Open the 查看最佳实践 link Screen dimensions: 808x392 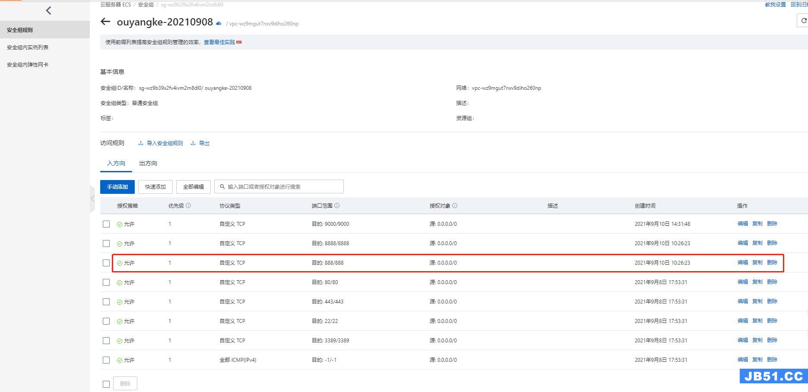(x=219, y=42)
